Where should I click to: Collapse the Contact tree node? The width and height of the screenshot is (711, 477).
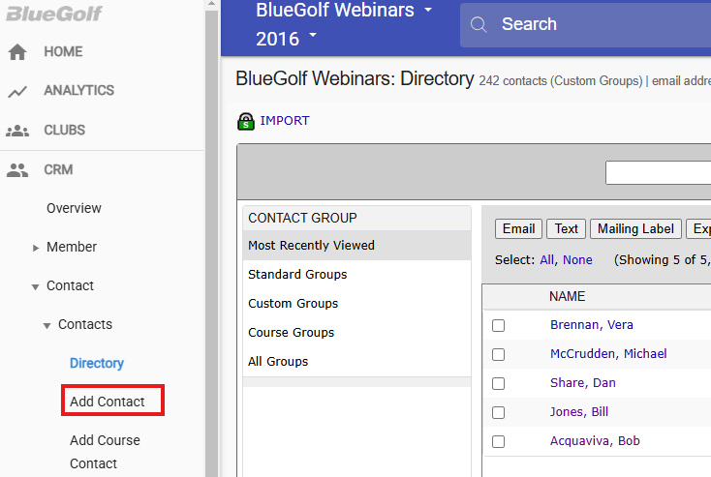tap(36, 286)
